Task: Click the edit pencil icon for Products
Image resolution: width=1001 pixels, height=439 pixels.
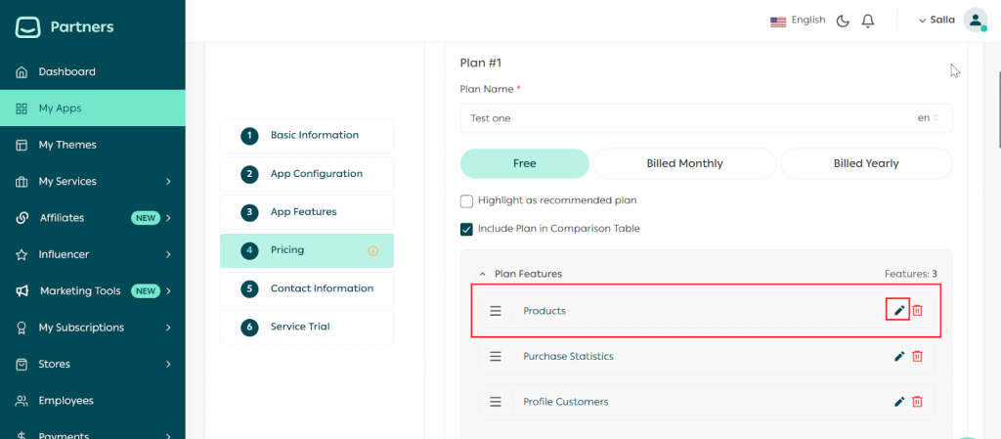Action: (899, 310)
